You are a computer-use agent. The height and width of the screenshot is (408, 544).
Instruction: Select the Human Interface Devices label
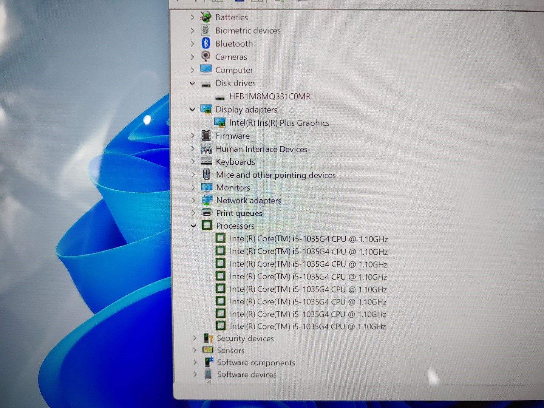pos(261,149)
